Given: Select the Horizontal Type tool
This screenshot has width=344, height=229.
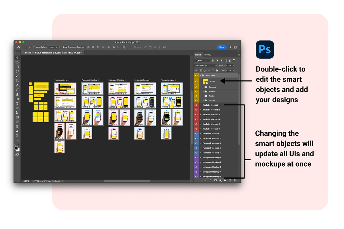Looking at the screenshot, I should (17, 103).
